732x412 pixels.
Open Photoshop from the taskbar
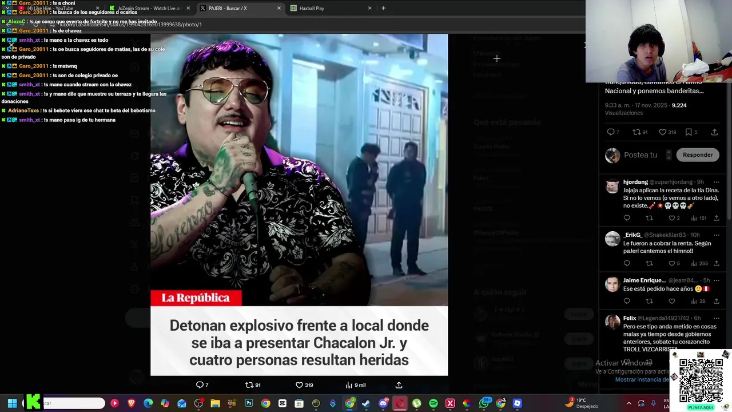click(x=249, y=403)
